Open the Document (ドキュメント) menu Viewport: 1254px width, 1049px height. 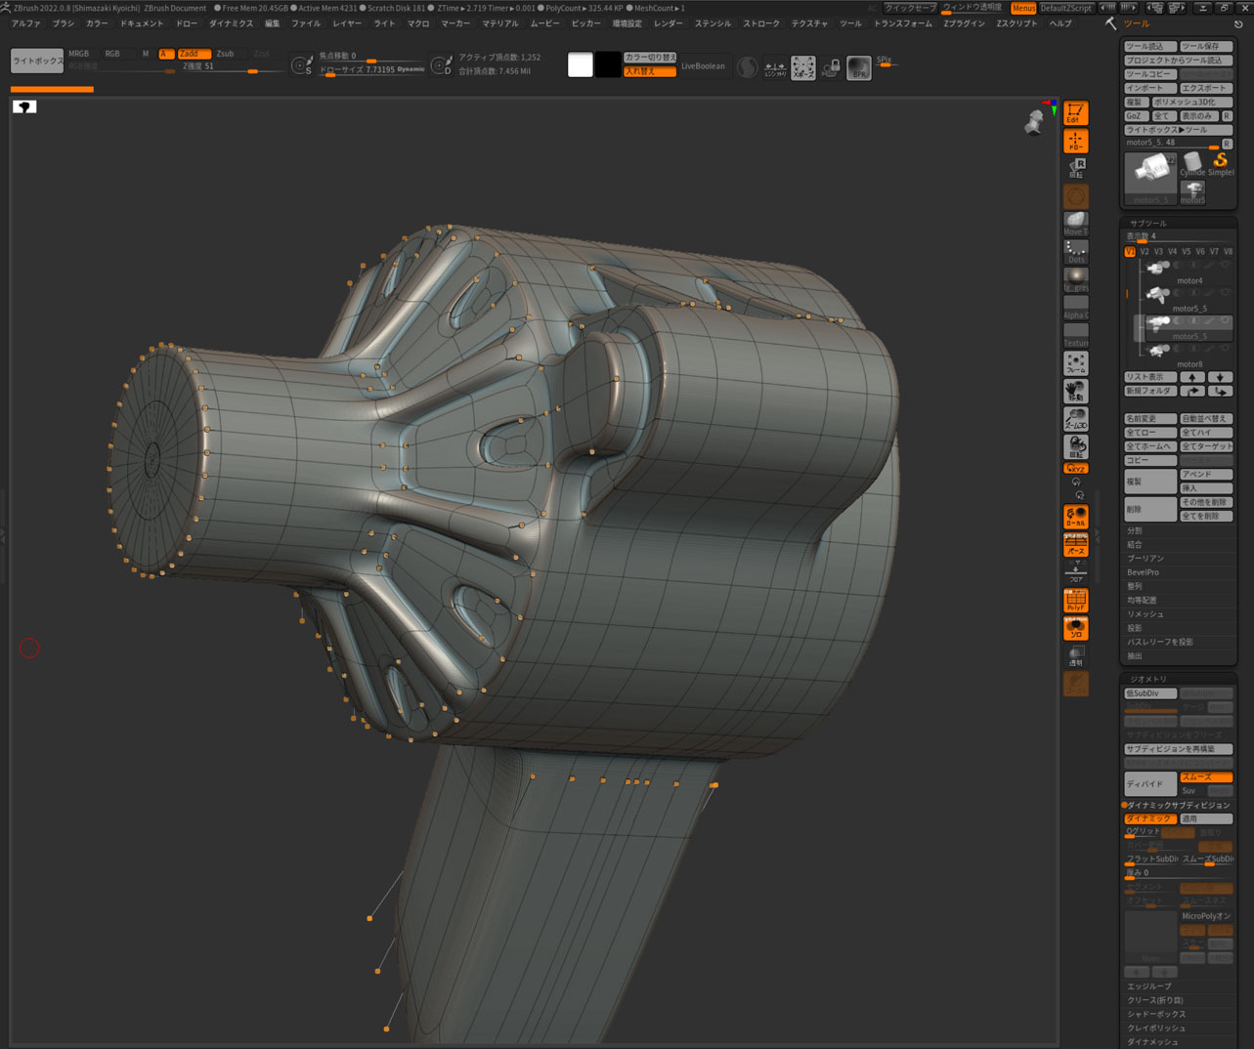pyautogui.click(x=143, y=23)
